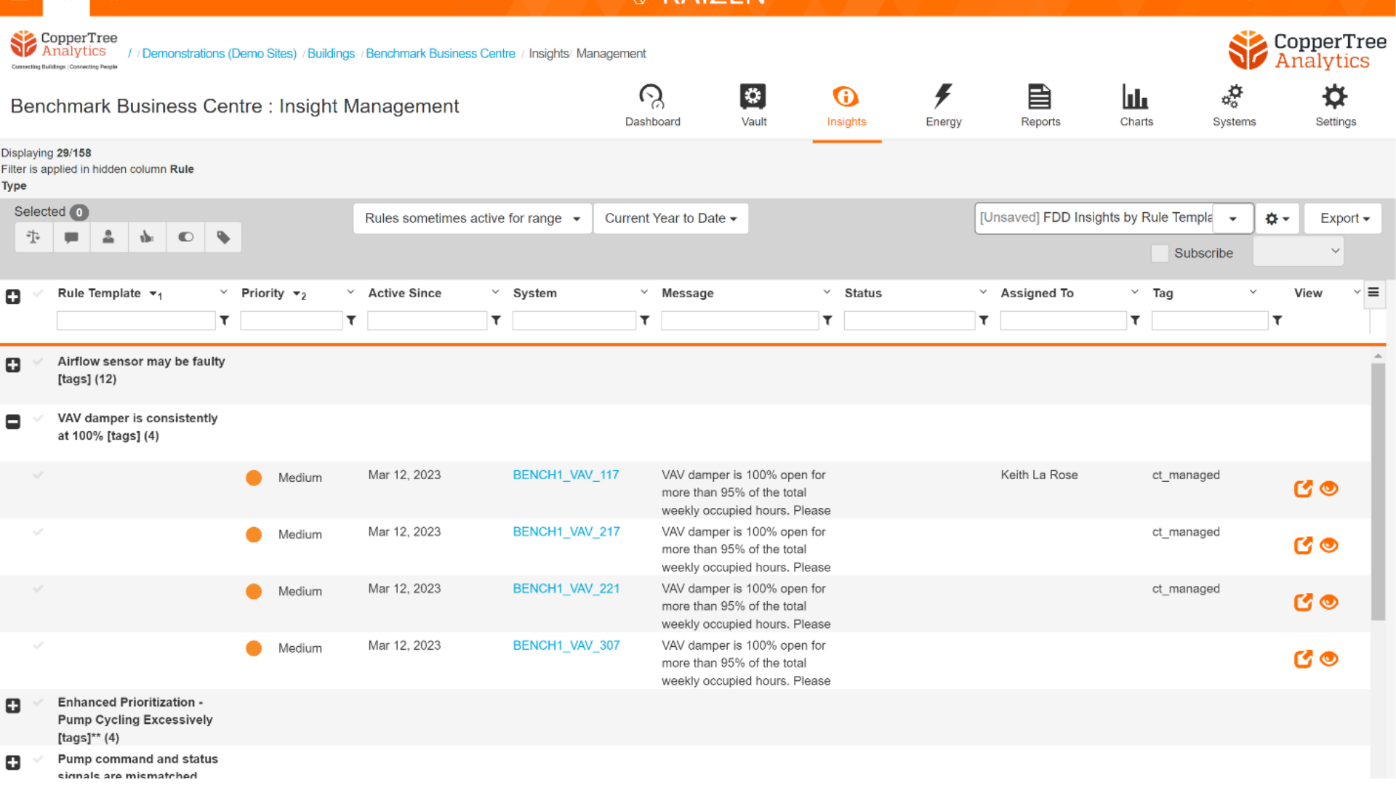Expand the Airflow sensor may be faulty group
This screenshot has height=785, width=1396.
[x=13, y=365]
